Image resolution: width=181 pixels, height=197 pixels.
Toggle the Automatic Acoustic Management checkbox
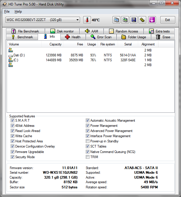(x=87, y=121)
